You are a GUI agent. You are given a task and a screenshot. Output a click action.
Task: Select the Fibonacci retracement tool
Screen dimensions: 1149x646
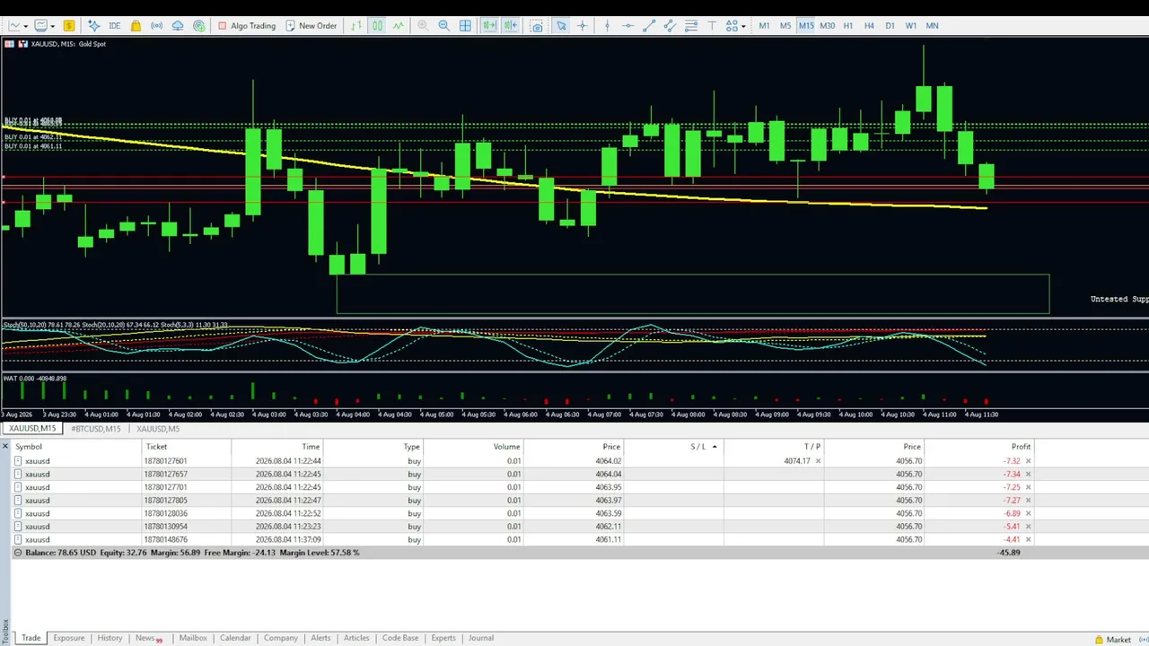[x=690, y=26]
